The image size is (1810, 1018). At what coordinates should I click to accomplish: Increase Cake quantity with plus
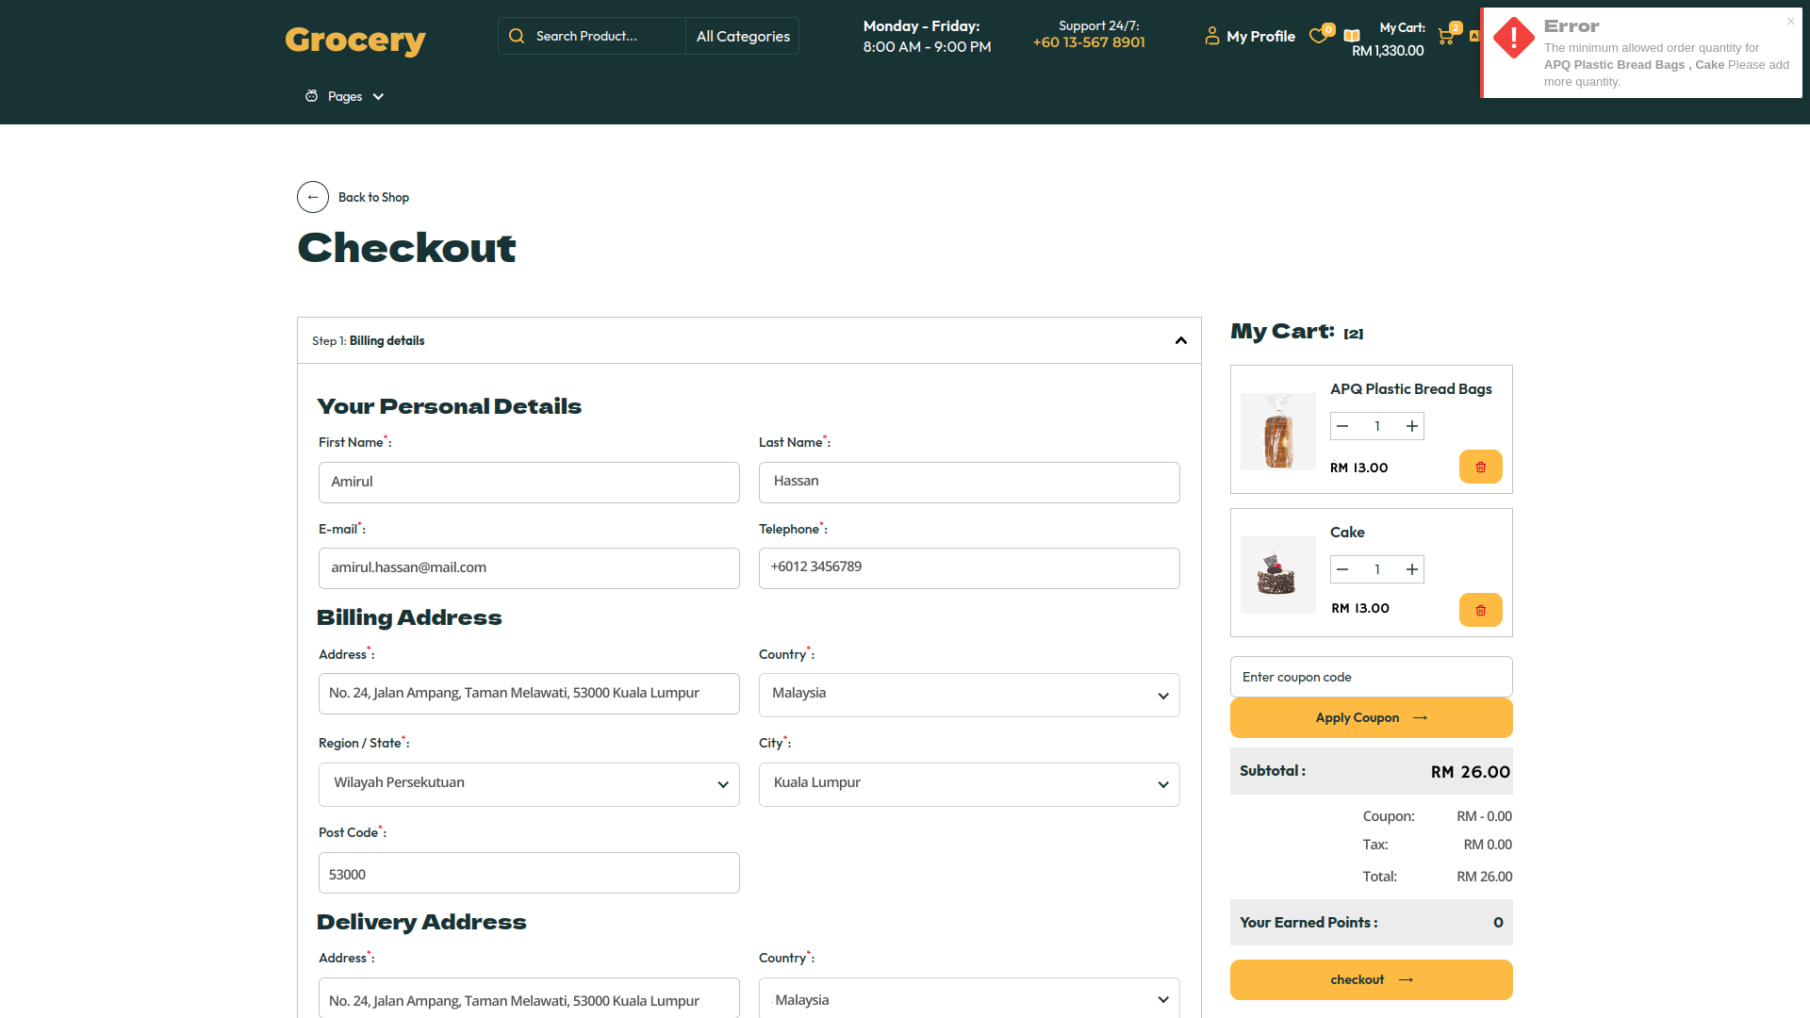(x=1411, y=569)
